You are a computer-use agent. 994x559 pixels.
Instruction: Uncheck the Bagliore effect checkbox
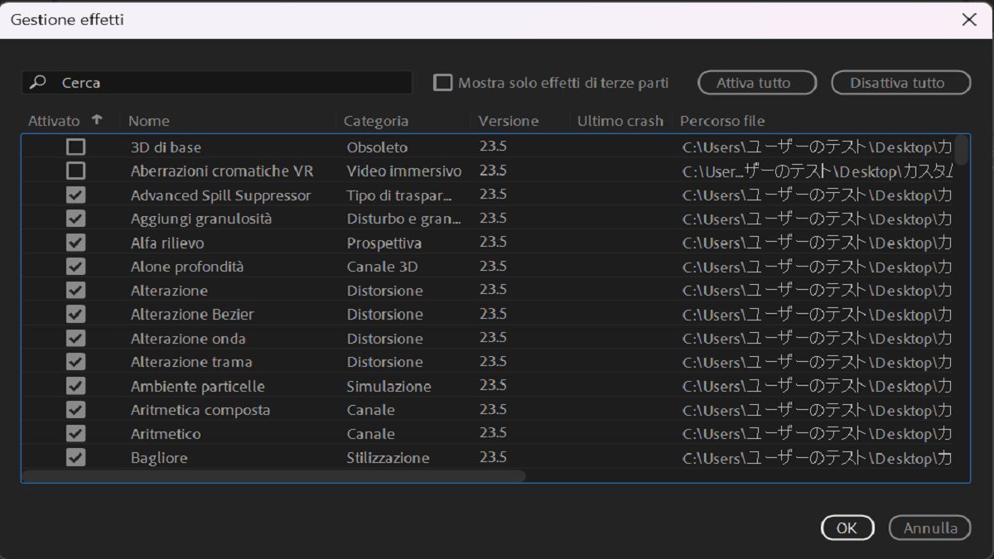tap(75, 457)
